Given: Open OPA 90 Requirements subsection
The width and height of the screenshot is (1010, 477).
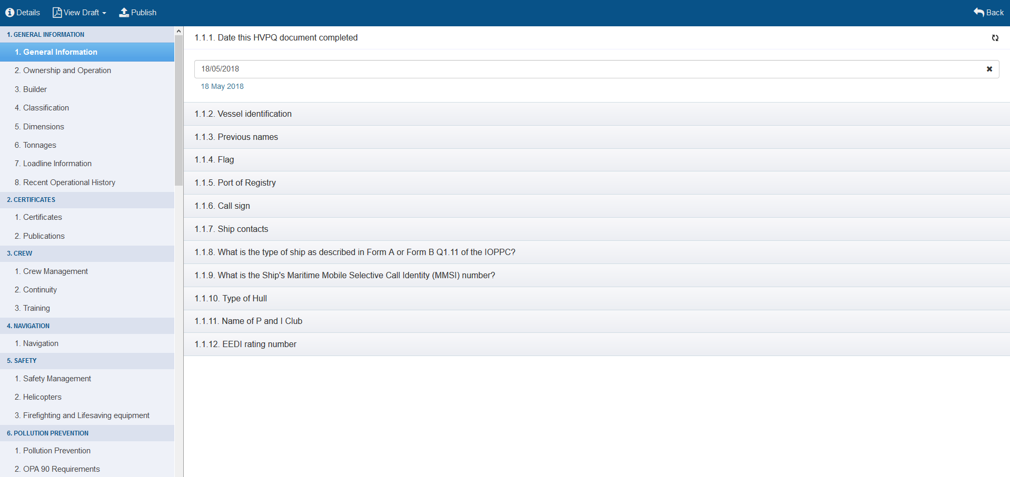Looking at the screenshot, I should (x=87, y=469).
